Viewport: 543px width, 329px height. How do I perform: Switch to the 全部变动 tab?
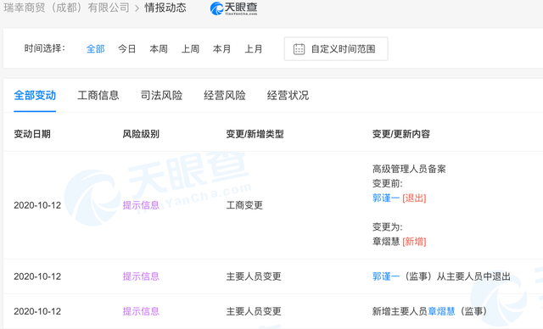coord(35,95)
